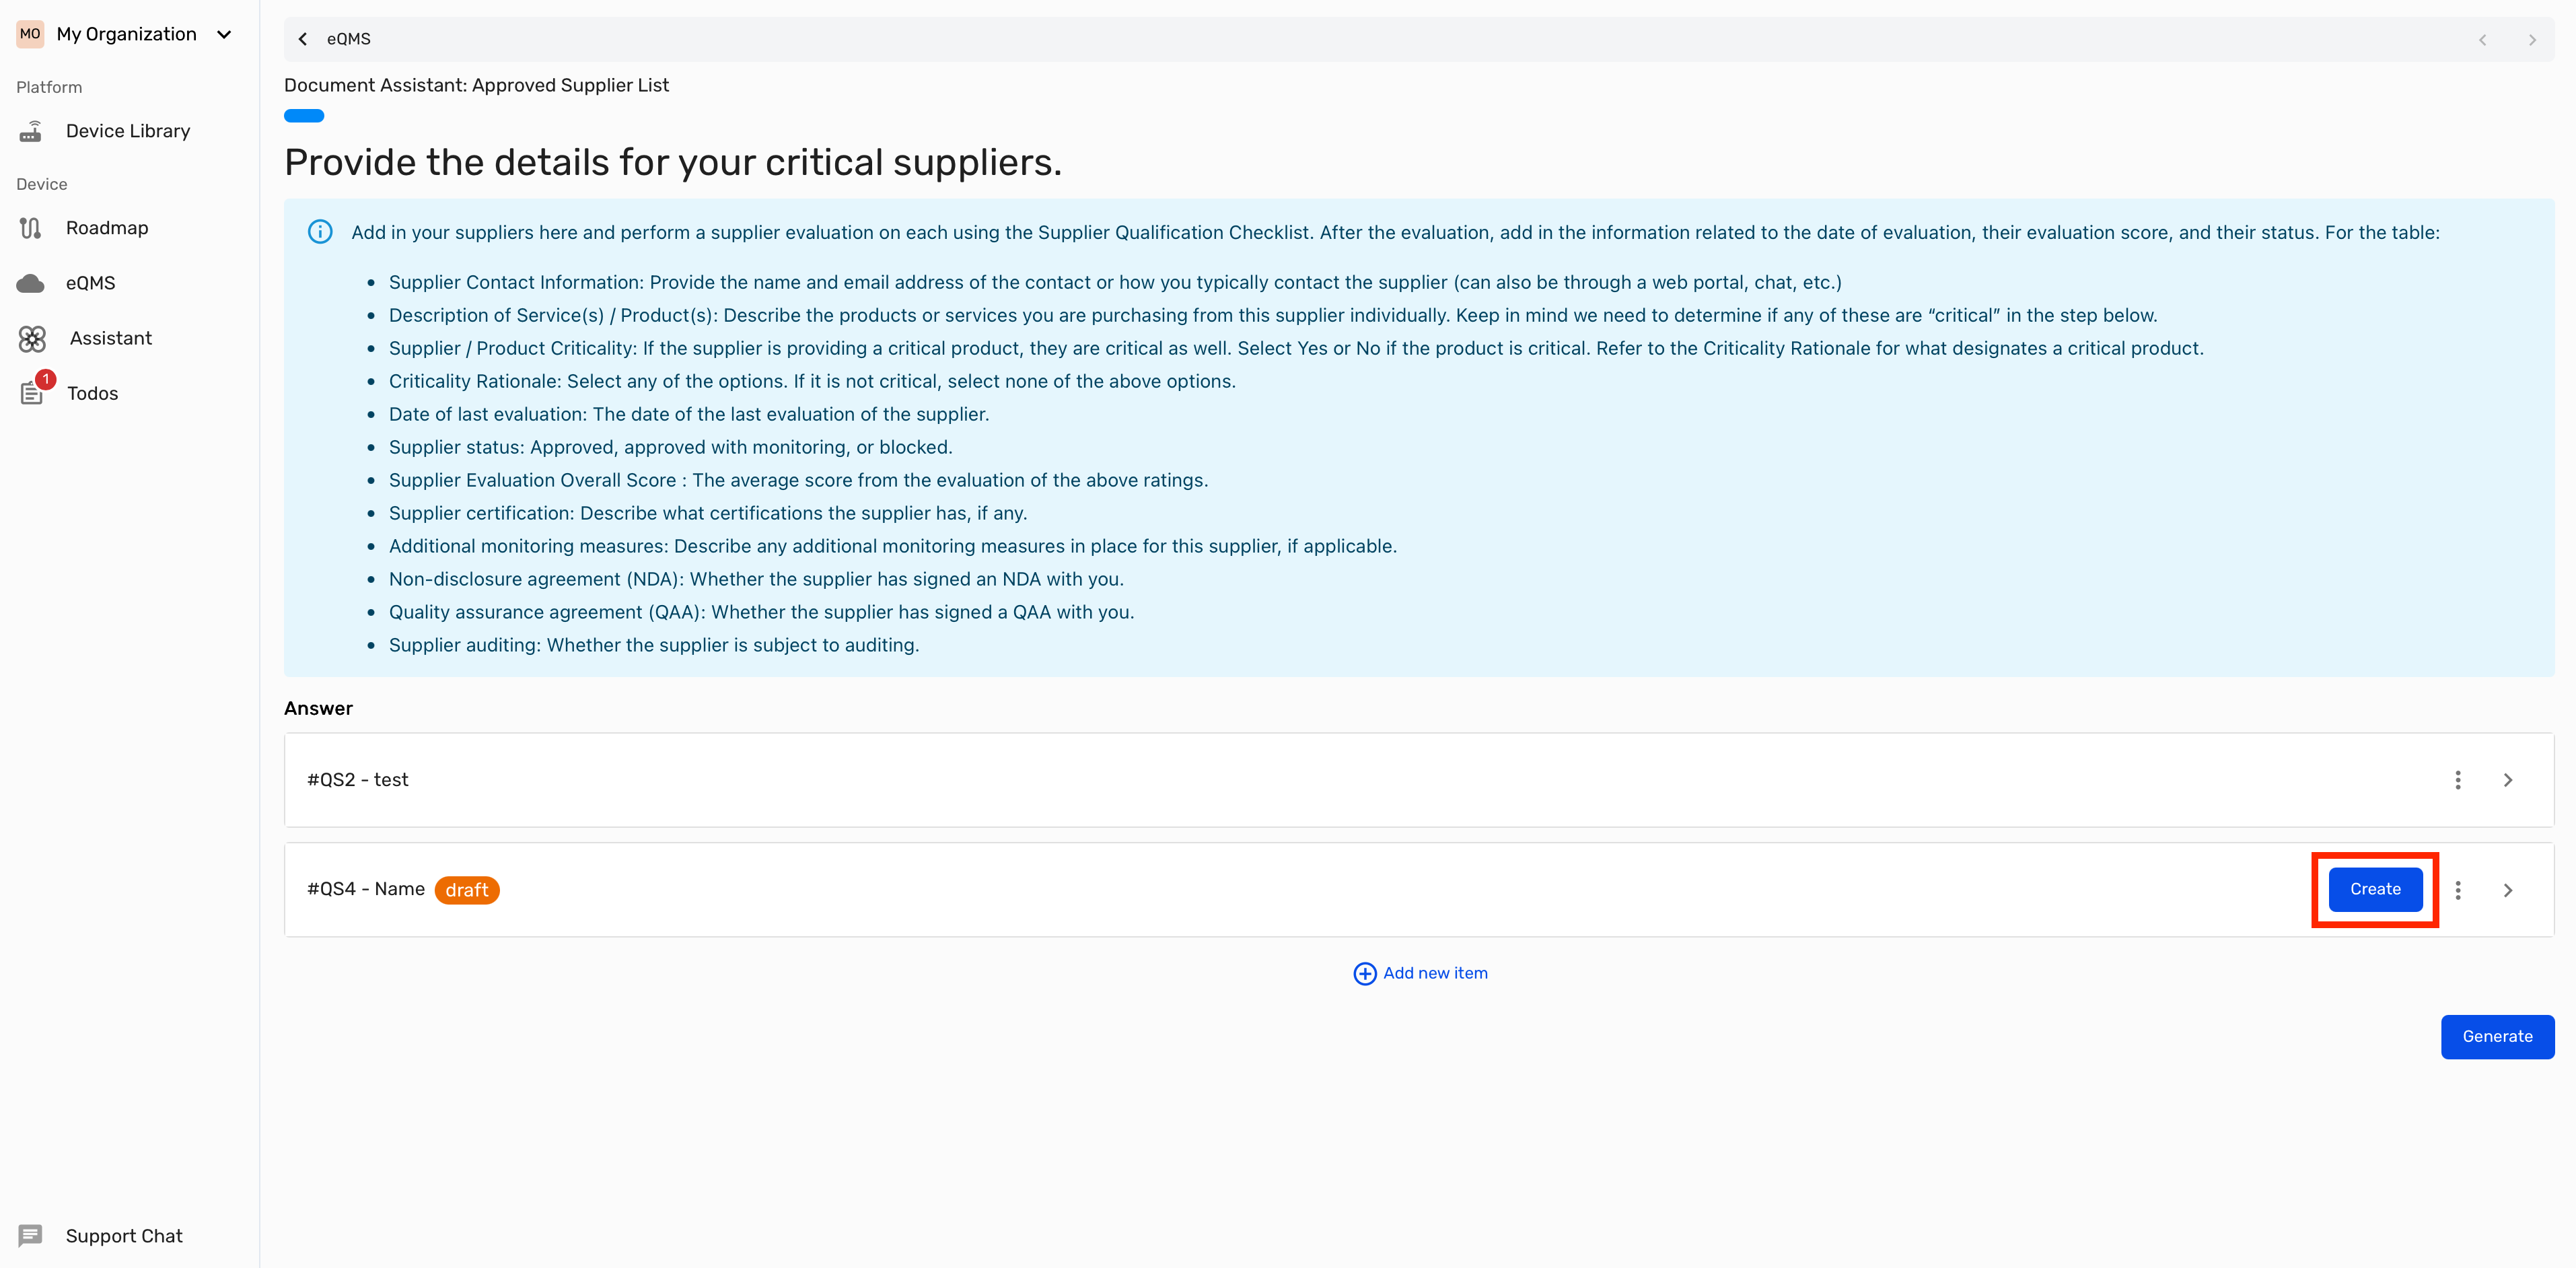Click the Roadmap sidebar icon

(x=31, y=228)
